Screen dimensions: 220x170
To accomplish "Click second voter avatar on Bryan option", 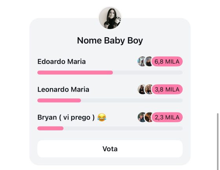I will pyautogui.click(x=149, y=117).
